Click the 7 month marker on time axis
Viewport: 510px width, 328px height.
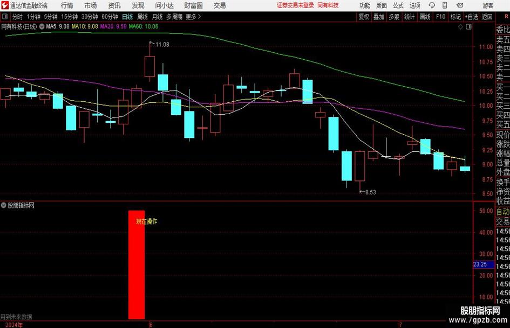click(400, 325)
